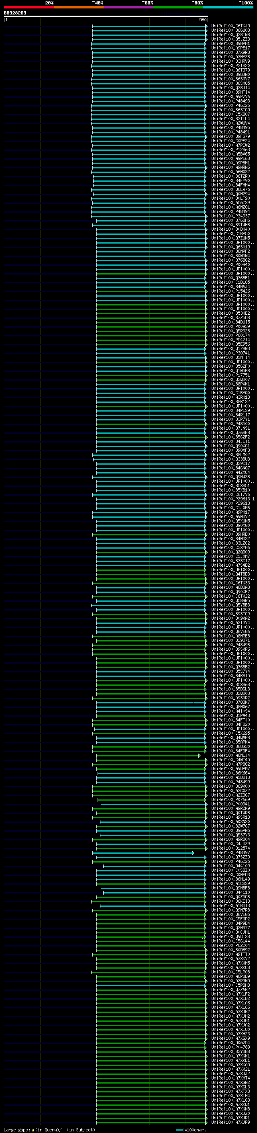Open hit UniRef100_Q9GTX8
Screen dimensions: 257x1133
coord(230,936)
